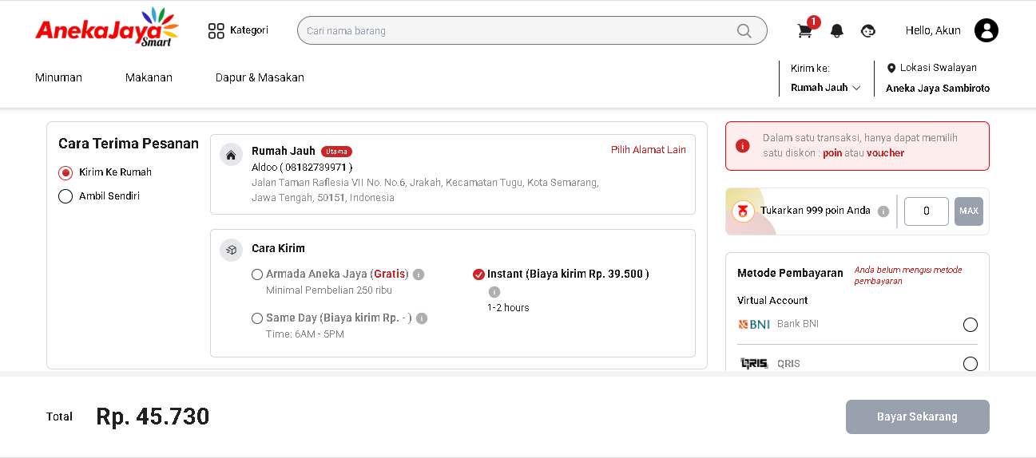Open the shopping cart icon
Image resolution: width=1036 pixels, height=458 pixels.
[x=805, y=31]
